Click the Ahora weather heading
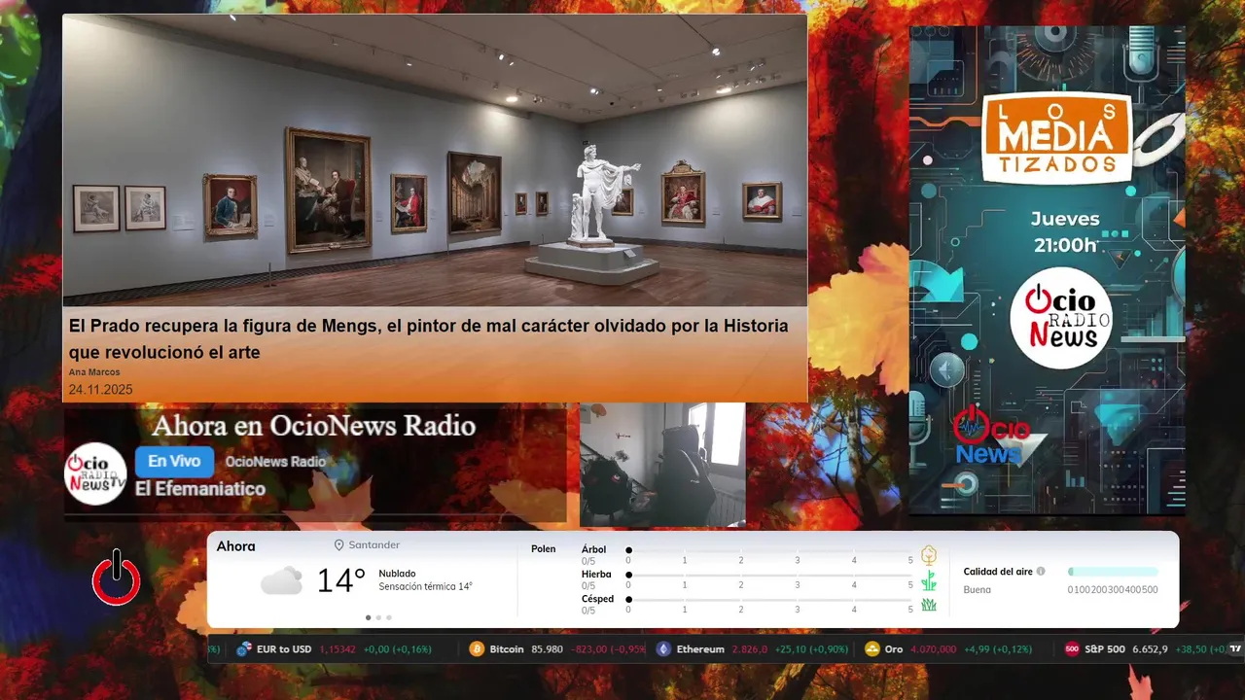This screenshot has width=1245, height=700. click(x=235, y=546)
